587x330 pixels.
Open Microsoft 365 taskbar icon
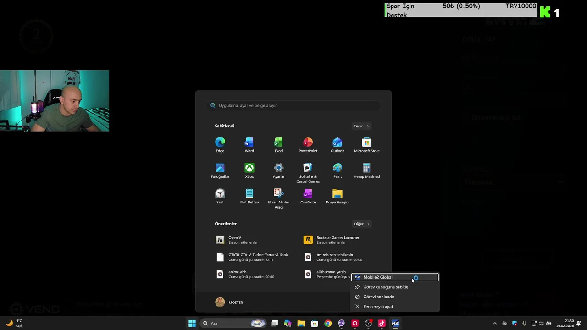click(288, 323)
